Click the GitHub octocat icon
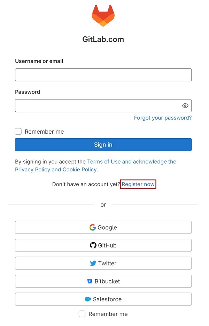 pyautogui.click(x=93, y=245)
